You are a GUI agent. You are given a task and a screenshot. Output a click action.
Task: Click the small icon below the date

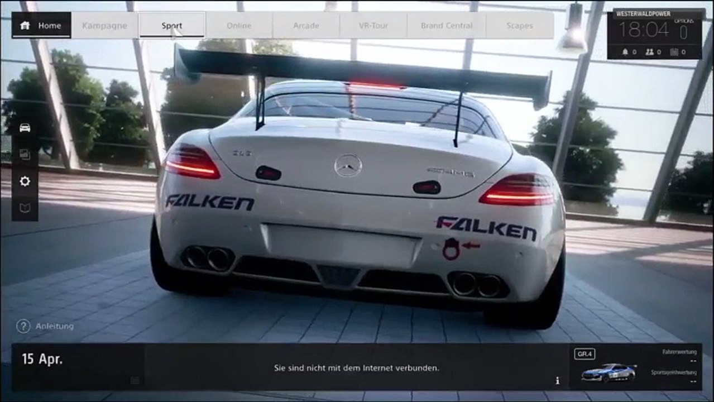tap(134, 380)
